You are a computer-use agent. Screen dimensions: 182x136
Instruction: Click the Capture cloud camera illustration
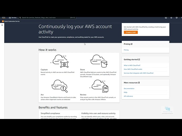tap(59, 61)
